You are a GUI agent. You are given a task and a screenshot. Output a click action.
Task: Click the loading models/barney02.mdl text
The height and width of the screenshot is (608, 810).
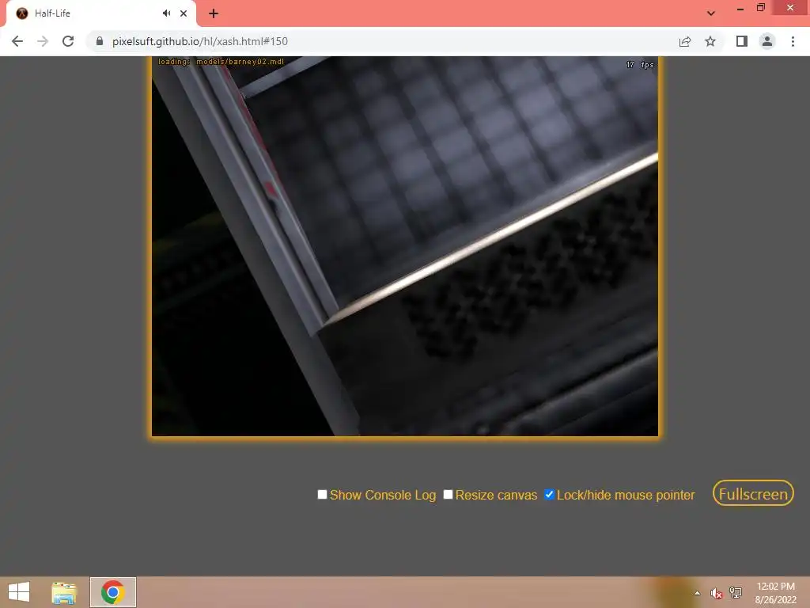(221, 62)
